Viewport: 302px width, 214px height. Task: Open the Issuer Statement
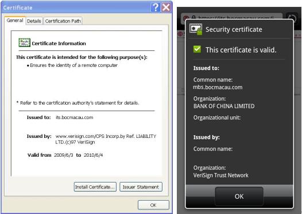(x=141, y=187)
